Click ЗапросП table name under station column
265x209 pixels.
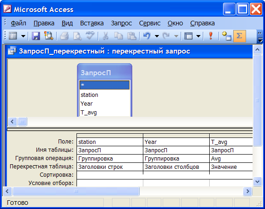(x=110, y=150)
